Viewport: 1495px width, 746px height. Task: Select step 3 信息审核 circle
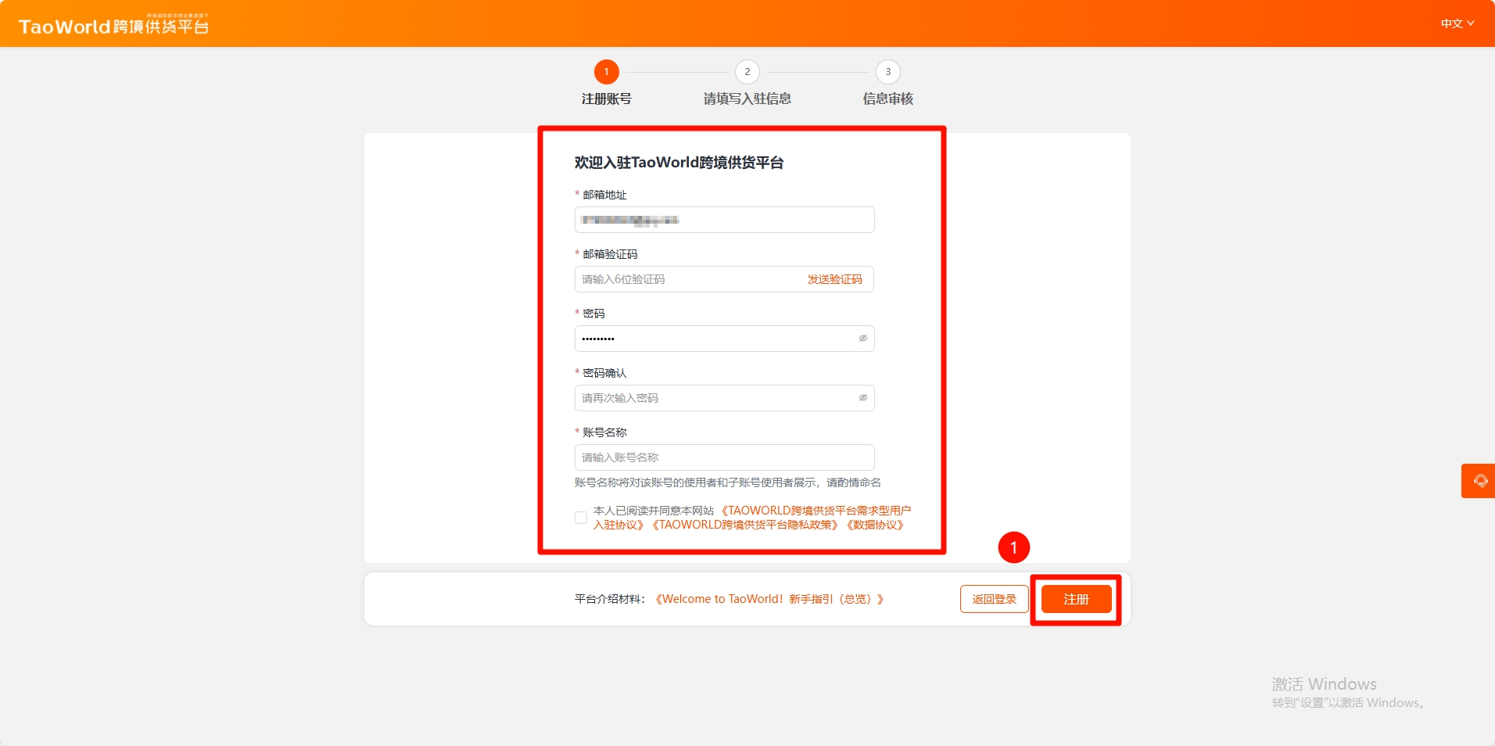[887, 72]
